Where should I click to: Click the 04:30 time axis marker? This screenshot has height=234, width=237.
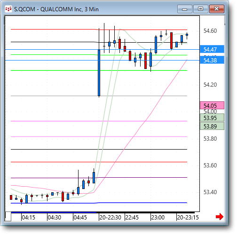click(x=54, y=218)
